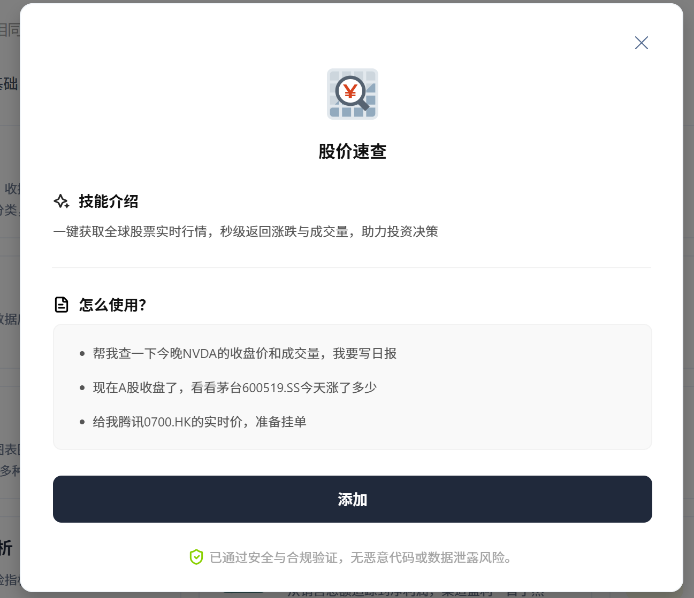This screenshot has width=694, height=598.
Task: Close the 股价速查 dialog with X
Action: [x=641, y=43]
